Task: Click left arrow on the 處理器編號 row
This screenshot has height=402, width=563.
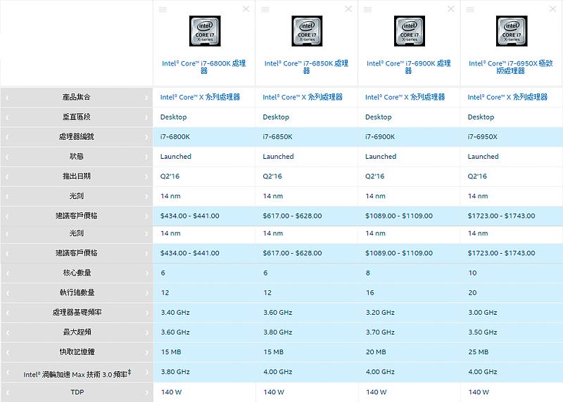Action: click(7, 137)
